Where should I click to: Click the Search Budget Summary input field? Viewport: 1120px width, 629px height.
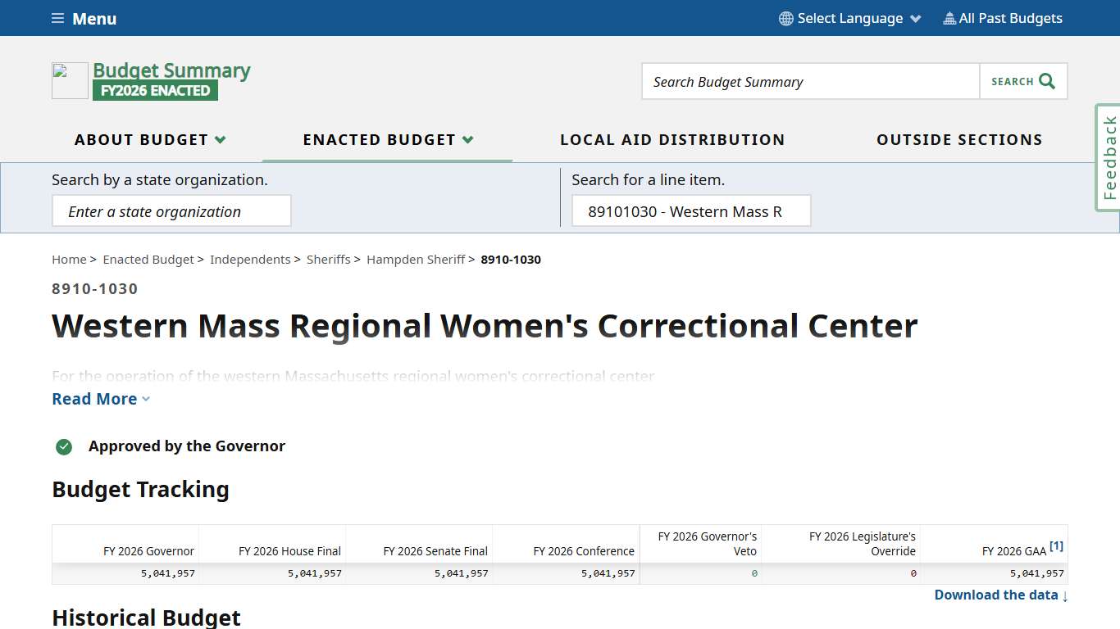[809, 81]
